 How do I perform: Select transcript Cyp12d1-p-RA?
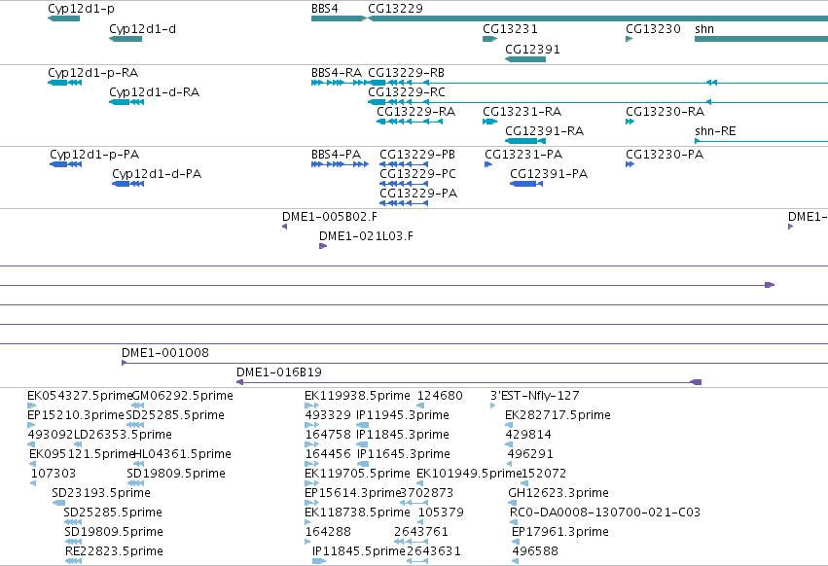64,83
